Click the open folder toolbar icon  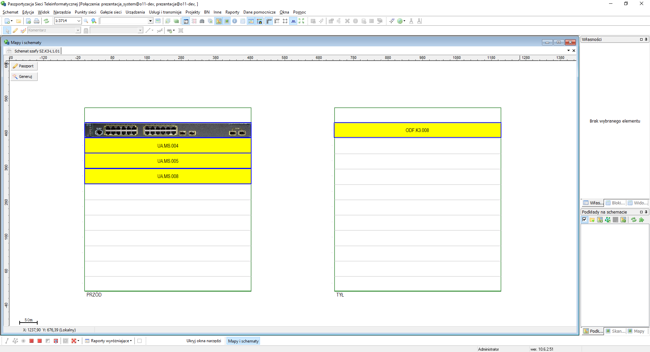(19, 21)
